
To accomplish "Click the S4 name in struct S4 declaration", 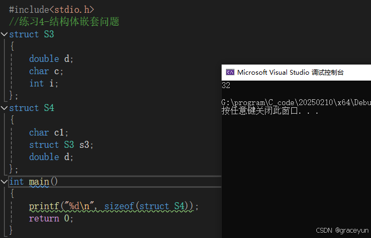I will click(x=49, y=108).
